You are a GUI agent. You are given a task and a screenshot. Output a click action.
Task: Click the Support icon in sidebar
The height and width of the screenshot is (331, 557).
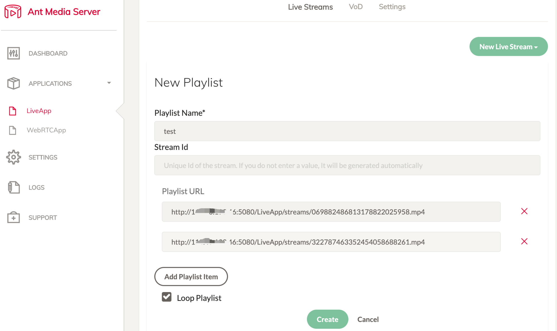point(13,218)
